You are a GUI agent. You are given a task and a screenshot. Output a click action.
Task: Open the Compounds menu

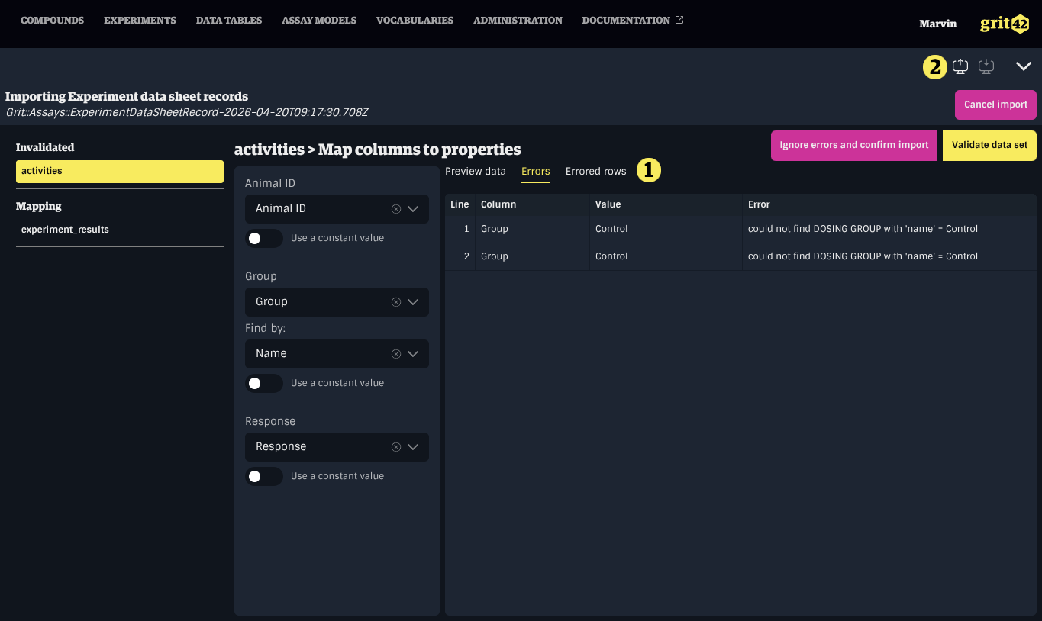[52, 21]
